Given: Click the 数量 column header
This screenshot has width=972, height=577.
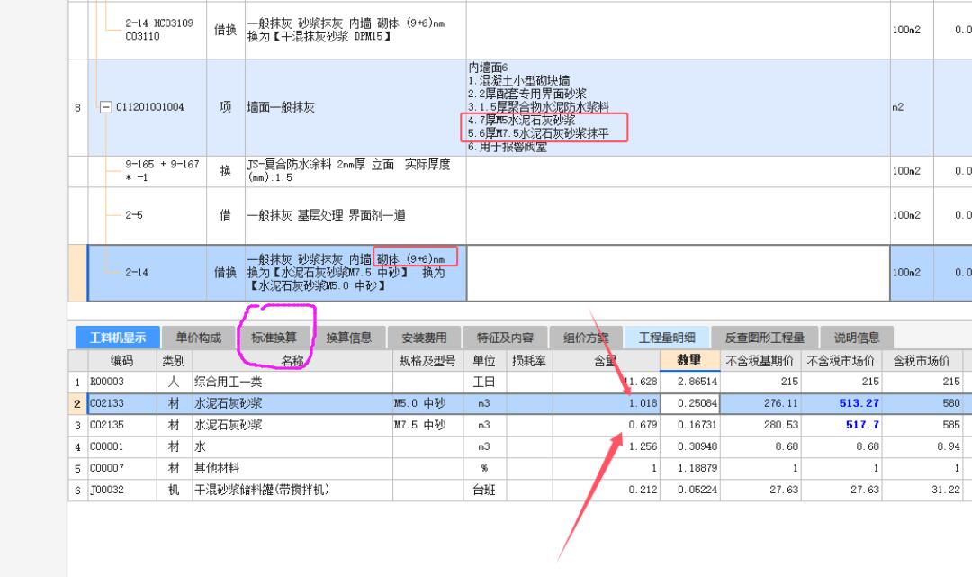Looking at the screenshot, I should coord(689,361).
